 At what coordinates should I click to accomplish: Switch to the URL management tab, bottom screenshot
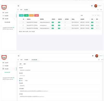(x=26, y=60)
